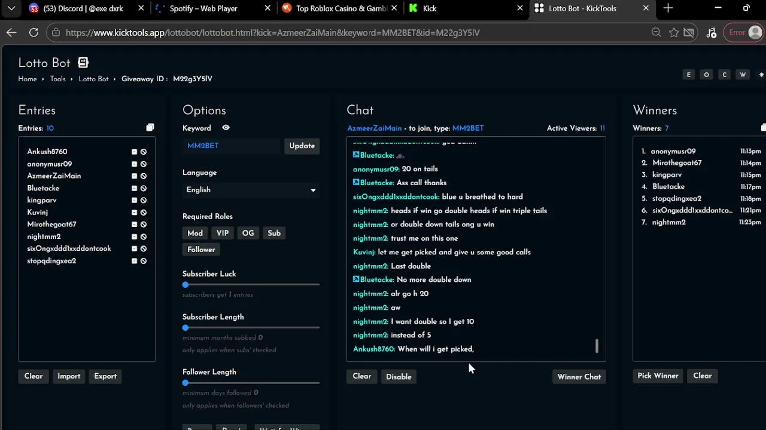Toggle the Mod required role
Screen dimensions: 766x430
(x=195, y=233)
